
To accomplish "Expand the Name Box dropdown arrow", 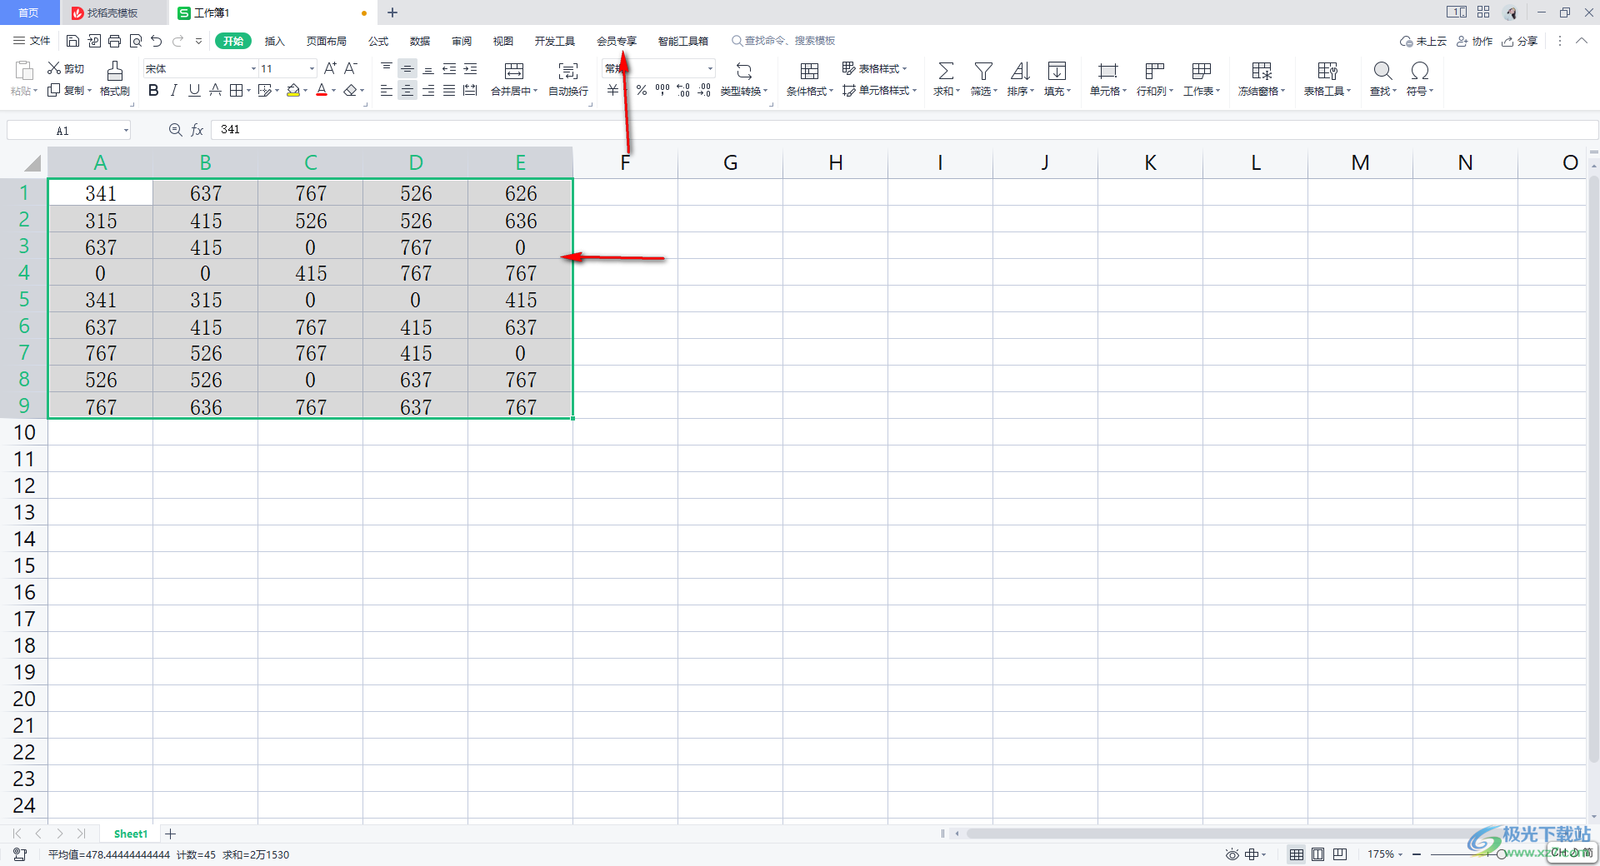I will tap(126, 130).
